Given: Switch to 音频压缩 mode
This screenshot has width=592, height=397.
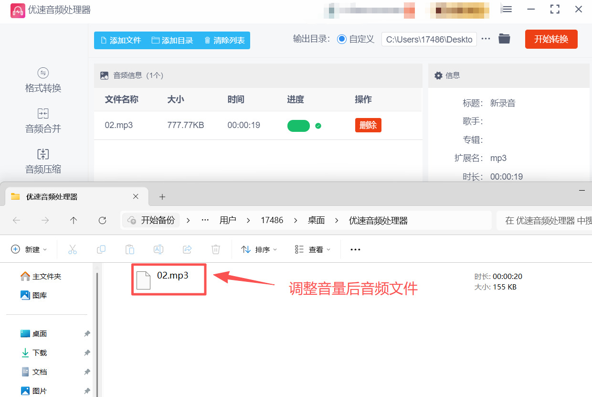Looking at the screenshot, I should click(x=42, y=161).
